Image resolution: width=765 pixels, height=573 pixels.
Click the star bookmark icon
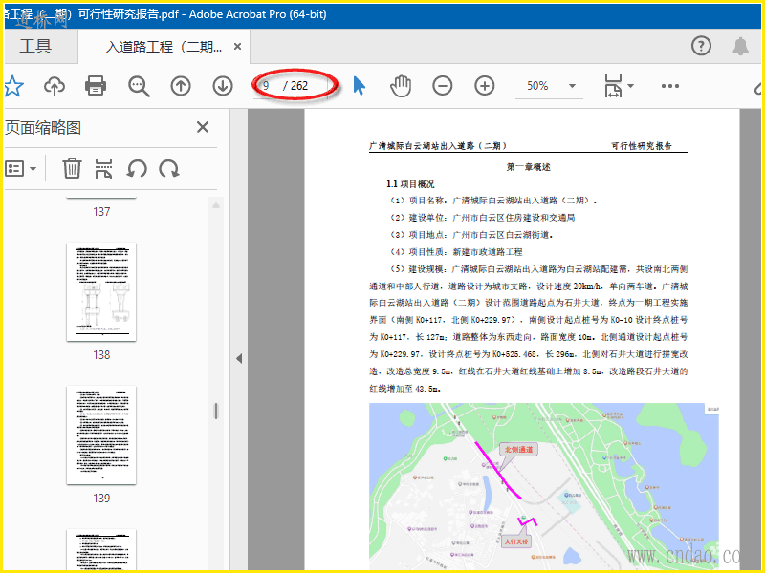[x=12, y=86]
